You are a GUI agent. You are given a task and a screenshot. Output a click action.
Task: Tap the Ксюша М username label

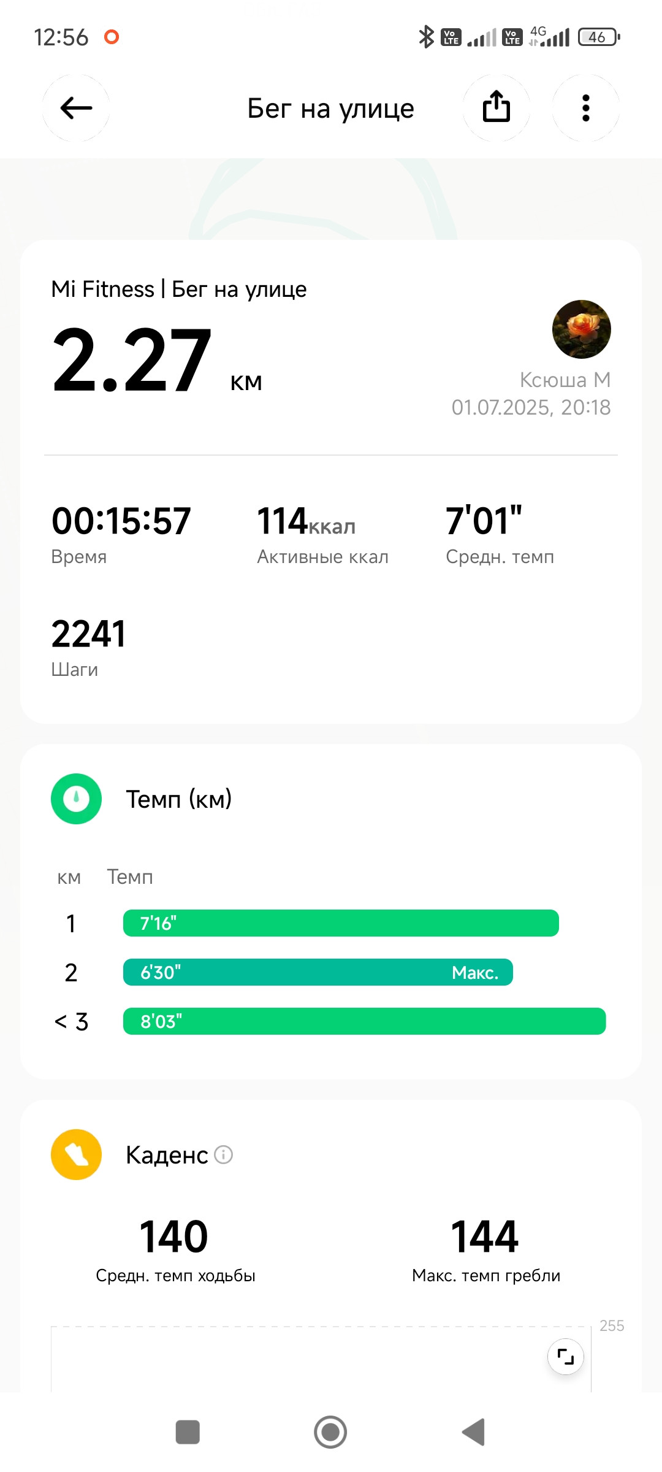pyautogui.click(x=565, y=380)
